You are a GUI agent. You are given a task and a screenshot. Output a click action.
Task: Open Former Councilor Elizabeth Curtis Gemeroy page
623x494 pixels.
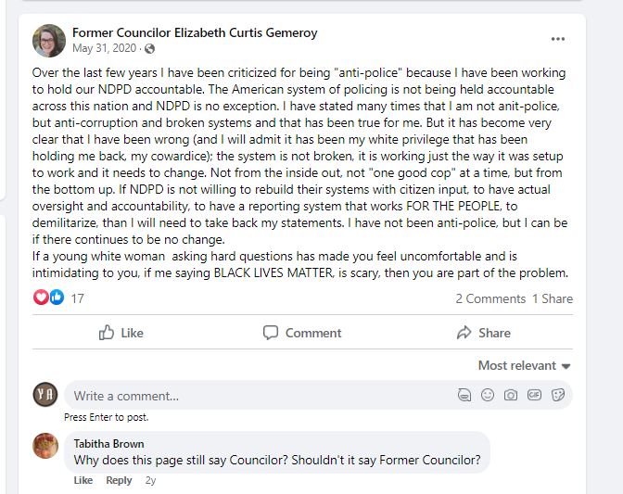(195, 32)
